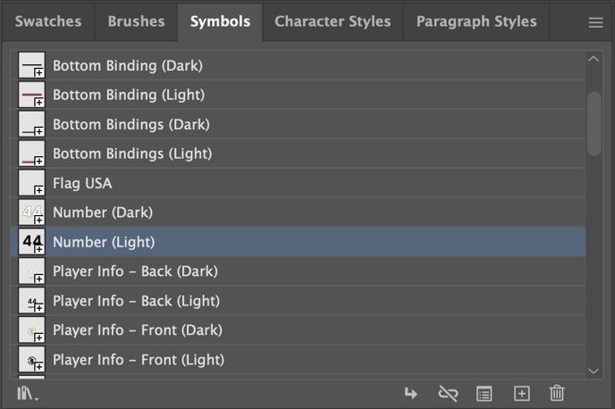Switch to the Swatches tab
The image size is (615, 409).
coord(48,21)
